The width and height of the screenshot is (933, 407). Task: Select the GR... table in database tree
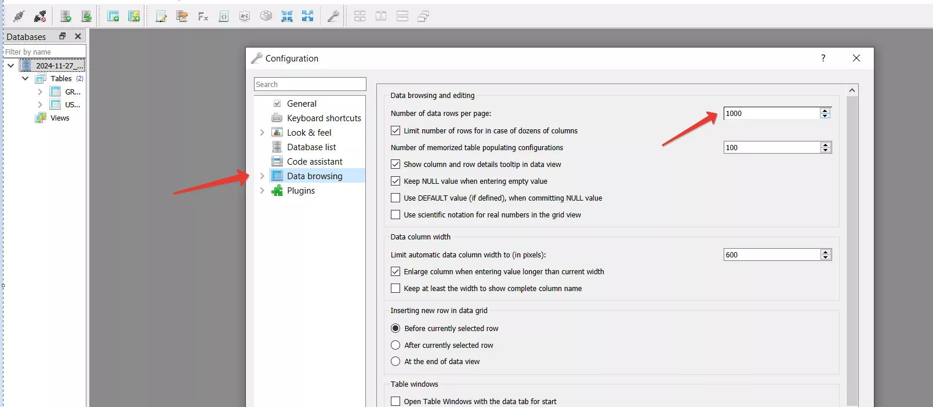[73, 92]
